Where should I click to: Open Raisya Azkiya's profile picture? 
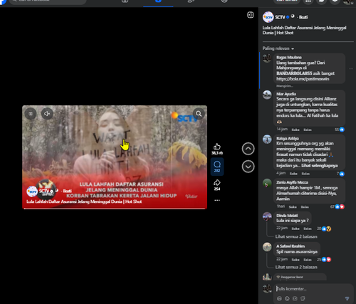point(267,139)
